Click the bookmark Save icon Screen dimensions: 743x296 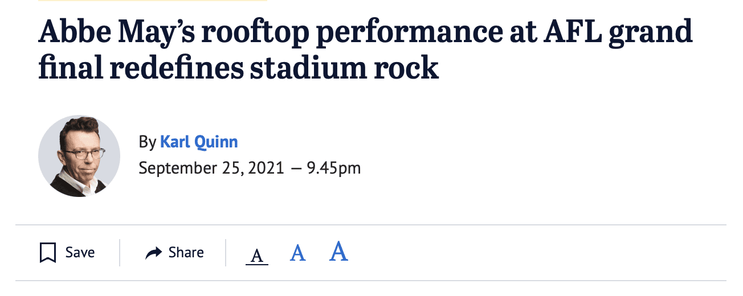coord(48,253)
